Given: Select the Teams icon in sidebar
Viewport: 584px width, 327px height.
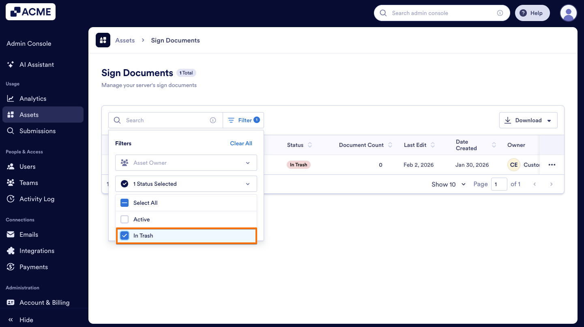Looking at the screenshot, I should tap(11, 183).
